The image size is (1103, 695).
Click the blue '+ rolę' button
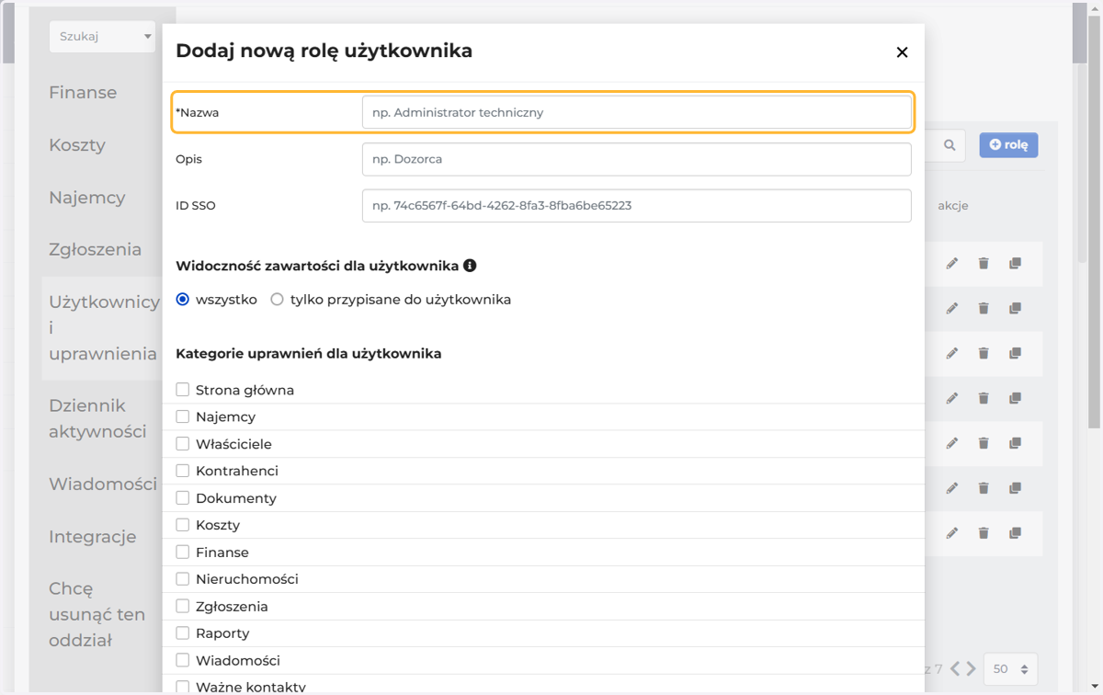[x=1008, y=145]
